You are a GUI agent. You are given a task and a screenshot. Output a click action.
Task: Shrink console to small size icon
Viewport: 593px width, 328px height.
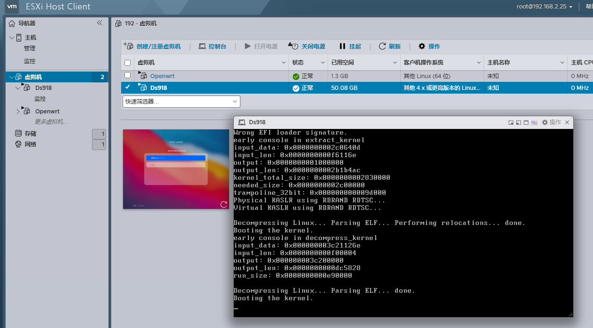click(x=511, y=122)
